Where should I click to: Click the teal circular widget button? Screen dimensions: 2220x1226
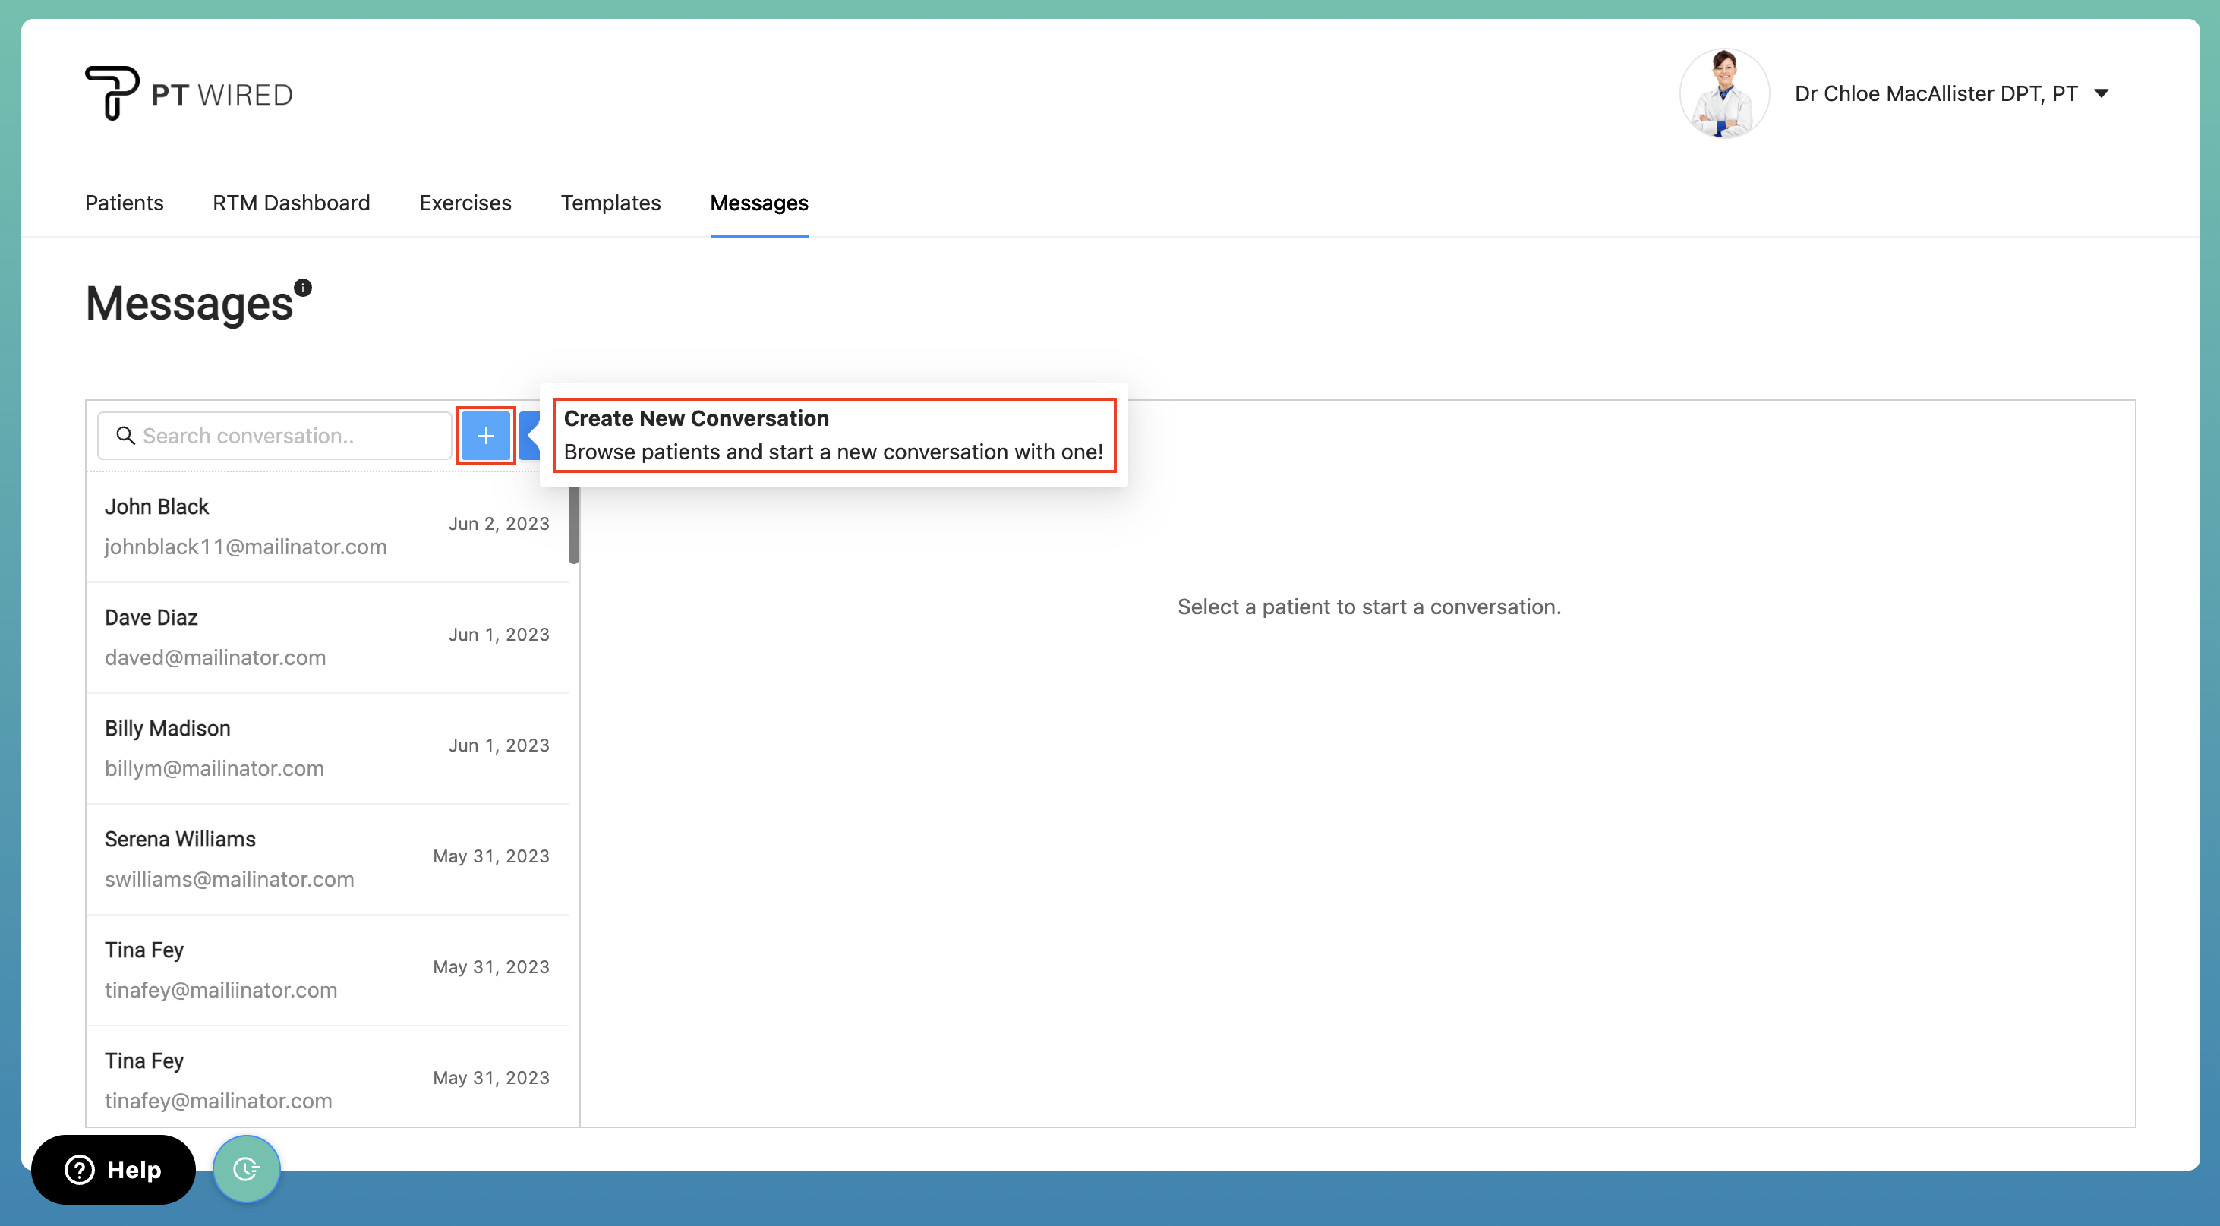[247, 1168]
